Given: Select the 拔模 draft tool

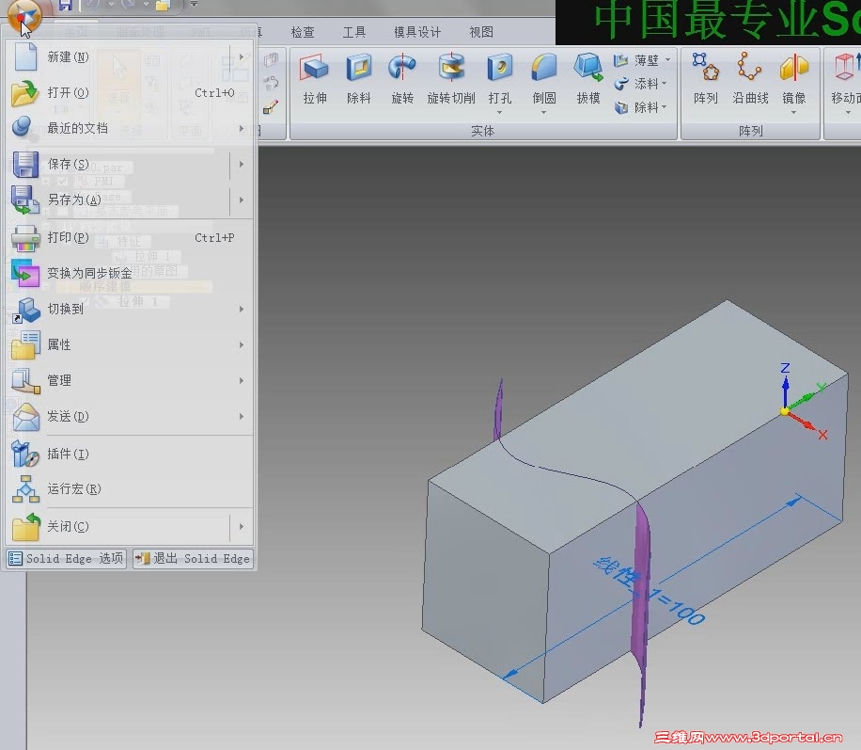Looking at the screenshot, I should [x=588, y=79].
